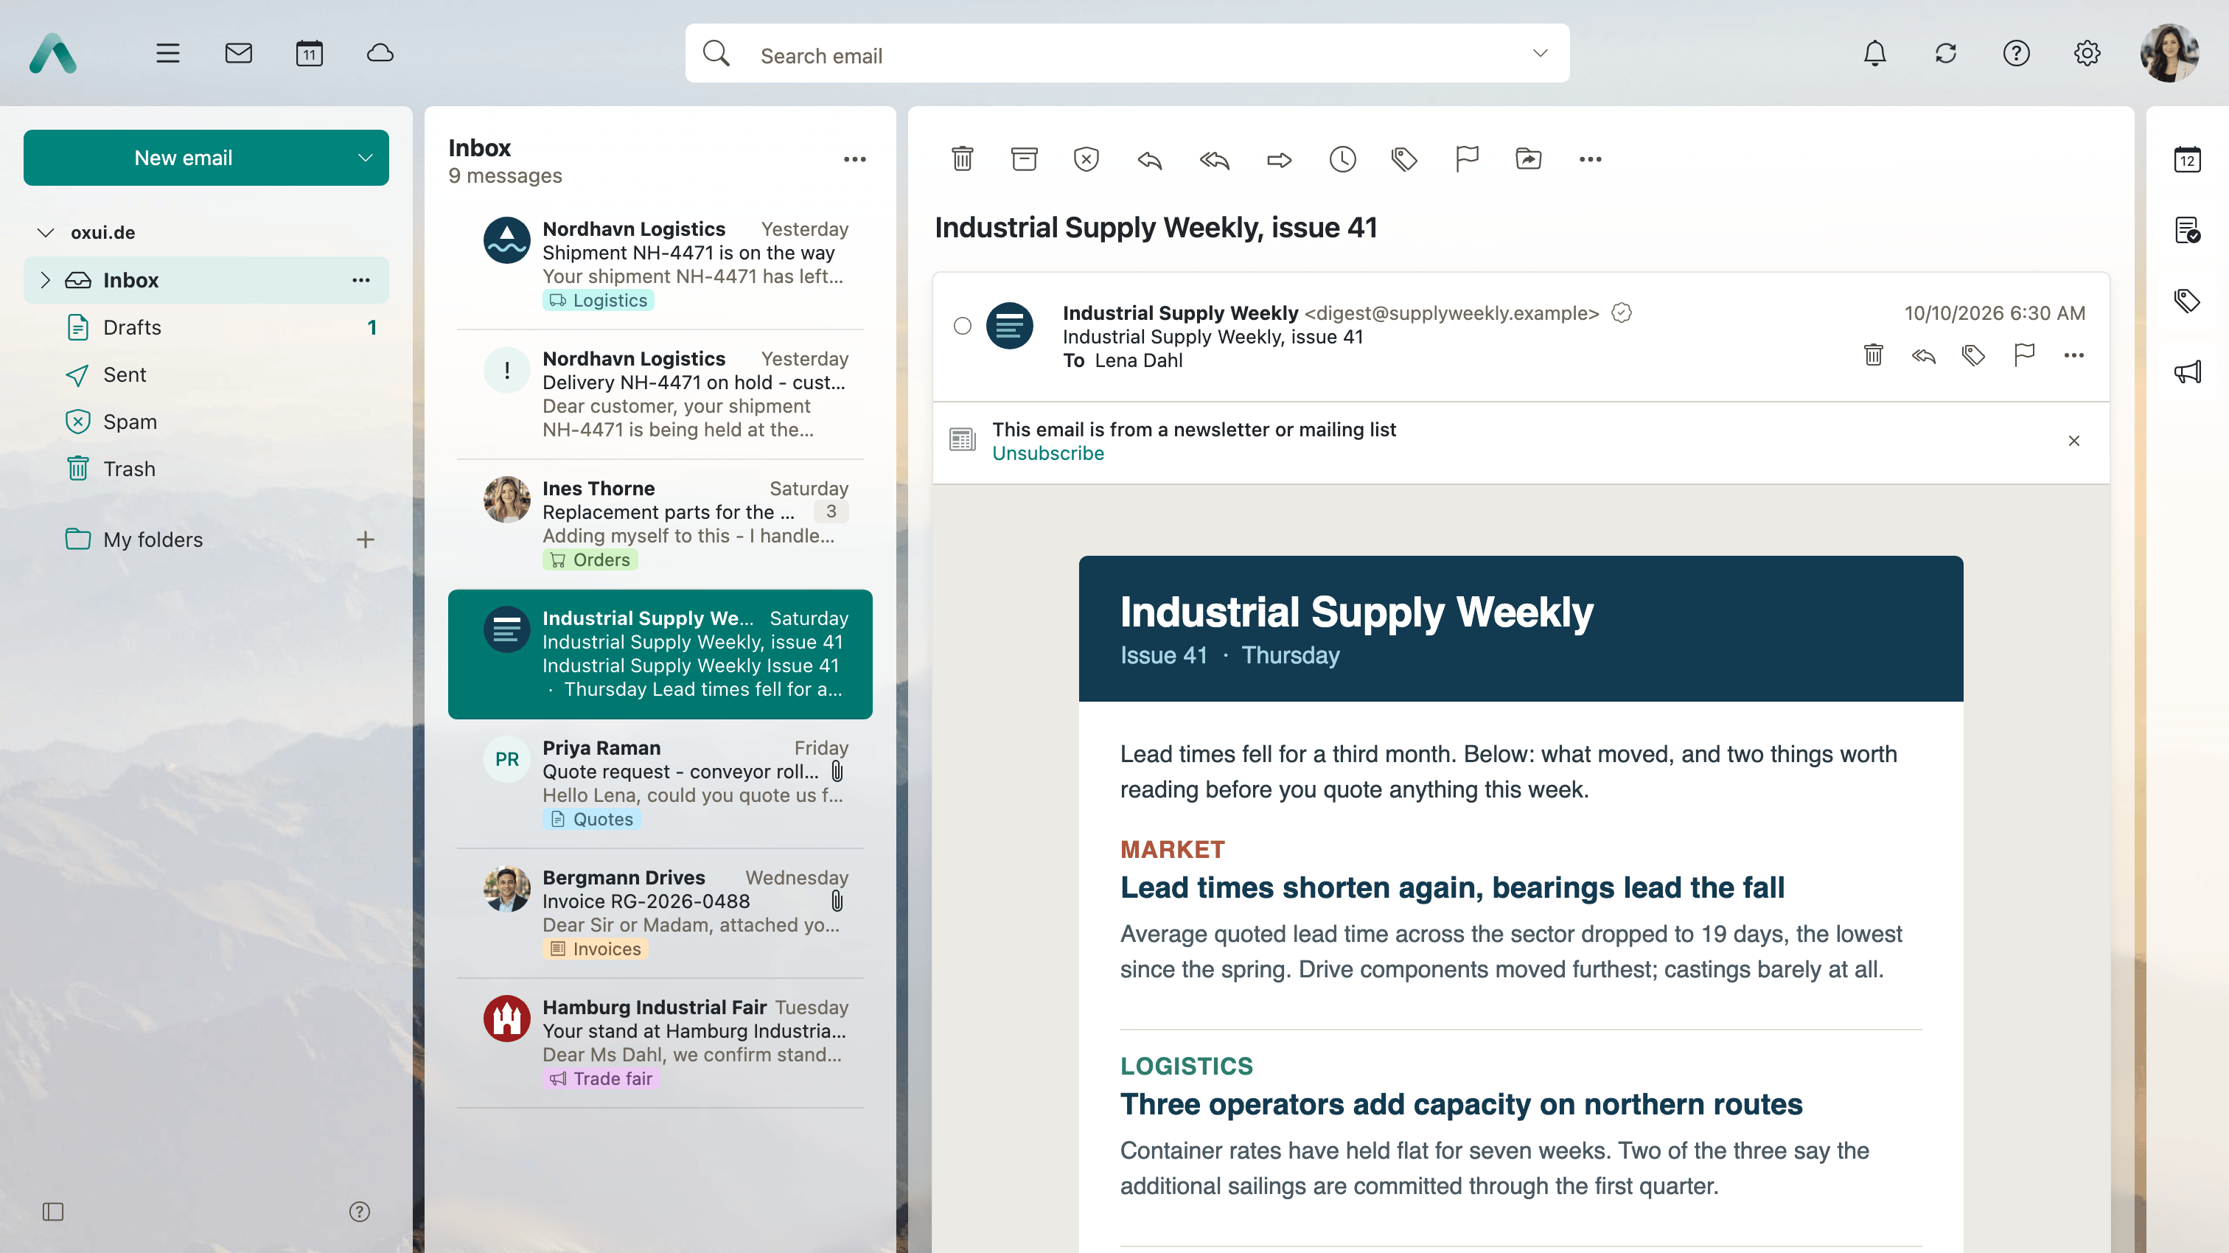Dismiss newsletter notice banner
This screenshot has width=2229, height=1253.
coord(2073,441)
